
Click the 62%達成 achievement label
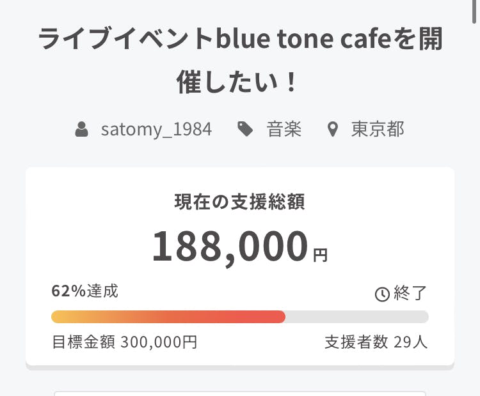tap(84, 291)
